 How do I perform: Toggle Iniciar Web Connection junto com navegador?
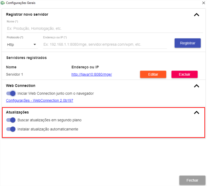coord(11,93)
